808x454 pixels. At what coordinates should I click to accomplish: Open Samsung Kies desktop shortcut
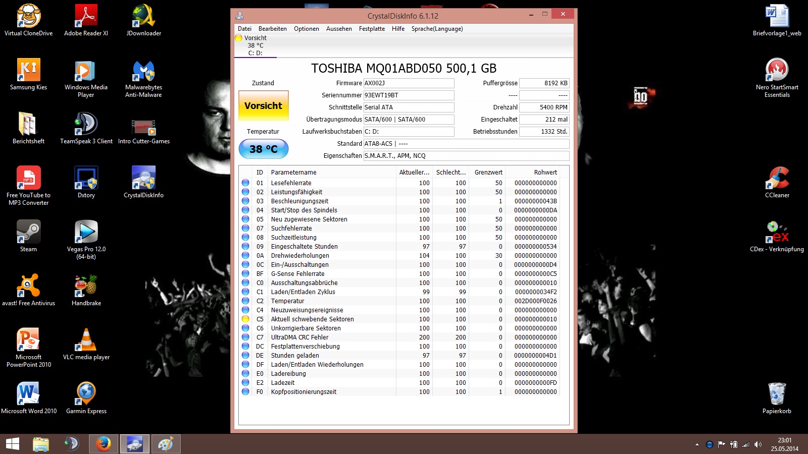pos(29,74)
